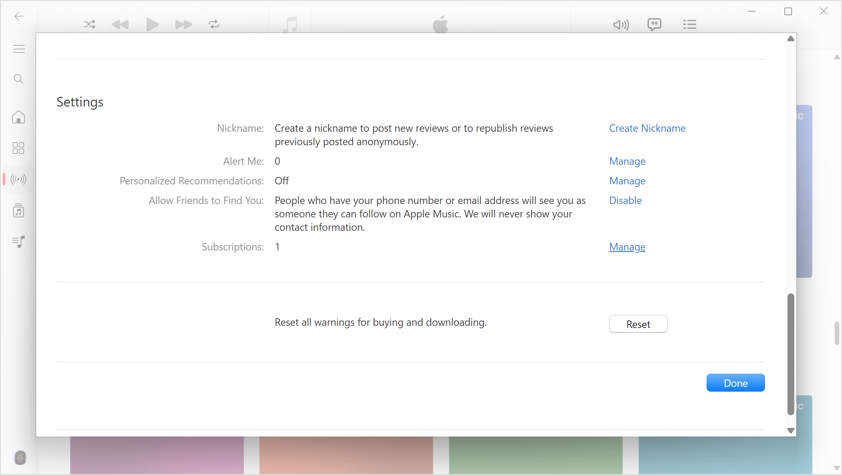Click the 'Subscriptions:' label
The image size is (842, 475).
tap(232, 247)
